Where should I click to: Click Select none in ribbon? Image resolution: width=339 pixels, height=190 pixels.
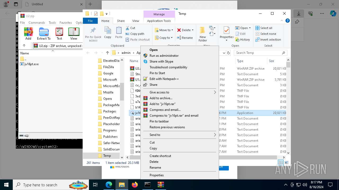pos(266,34)
